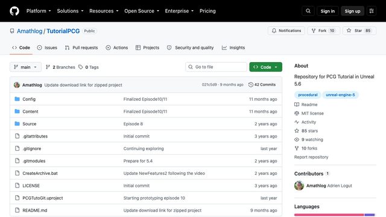Viewport: 386px width, 217px height.
Task: Click contributor Amathlog avatar in sidebar
Action: [x=299, y=186]
